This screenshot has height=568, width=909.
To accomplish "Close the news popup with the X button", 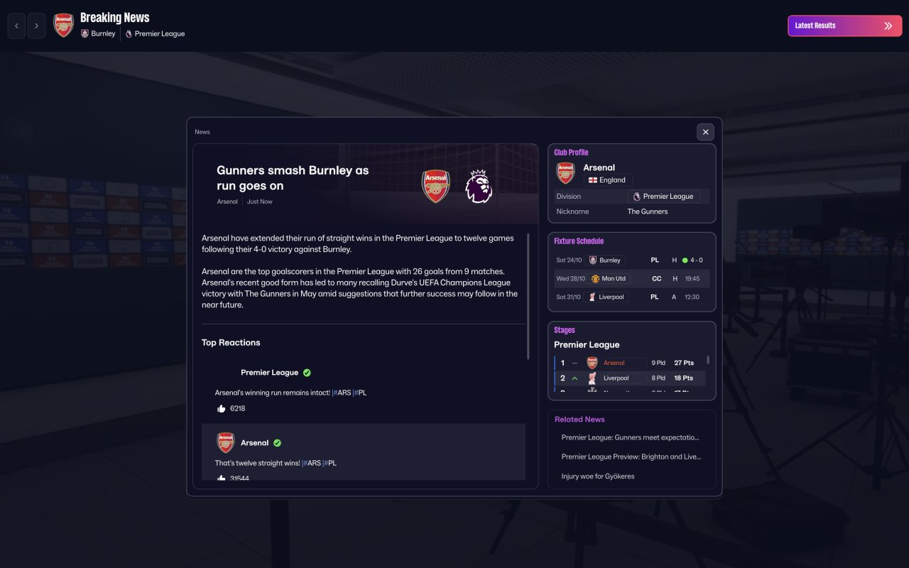I will click(x=705, y=132).
